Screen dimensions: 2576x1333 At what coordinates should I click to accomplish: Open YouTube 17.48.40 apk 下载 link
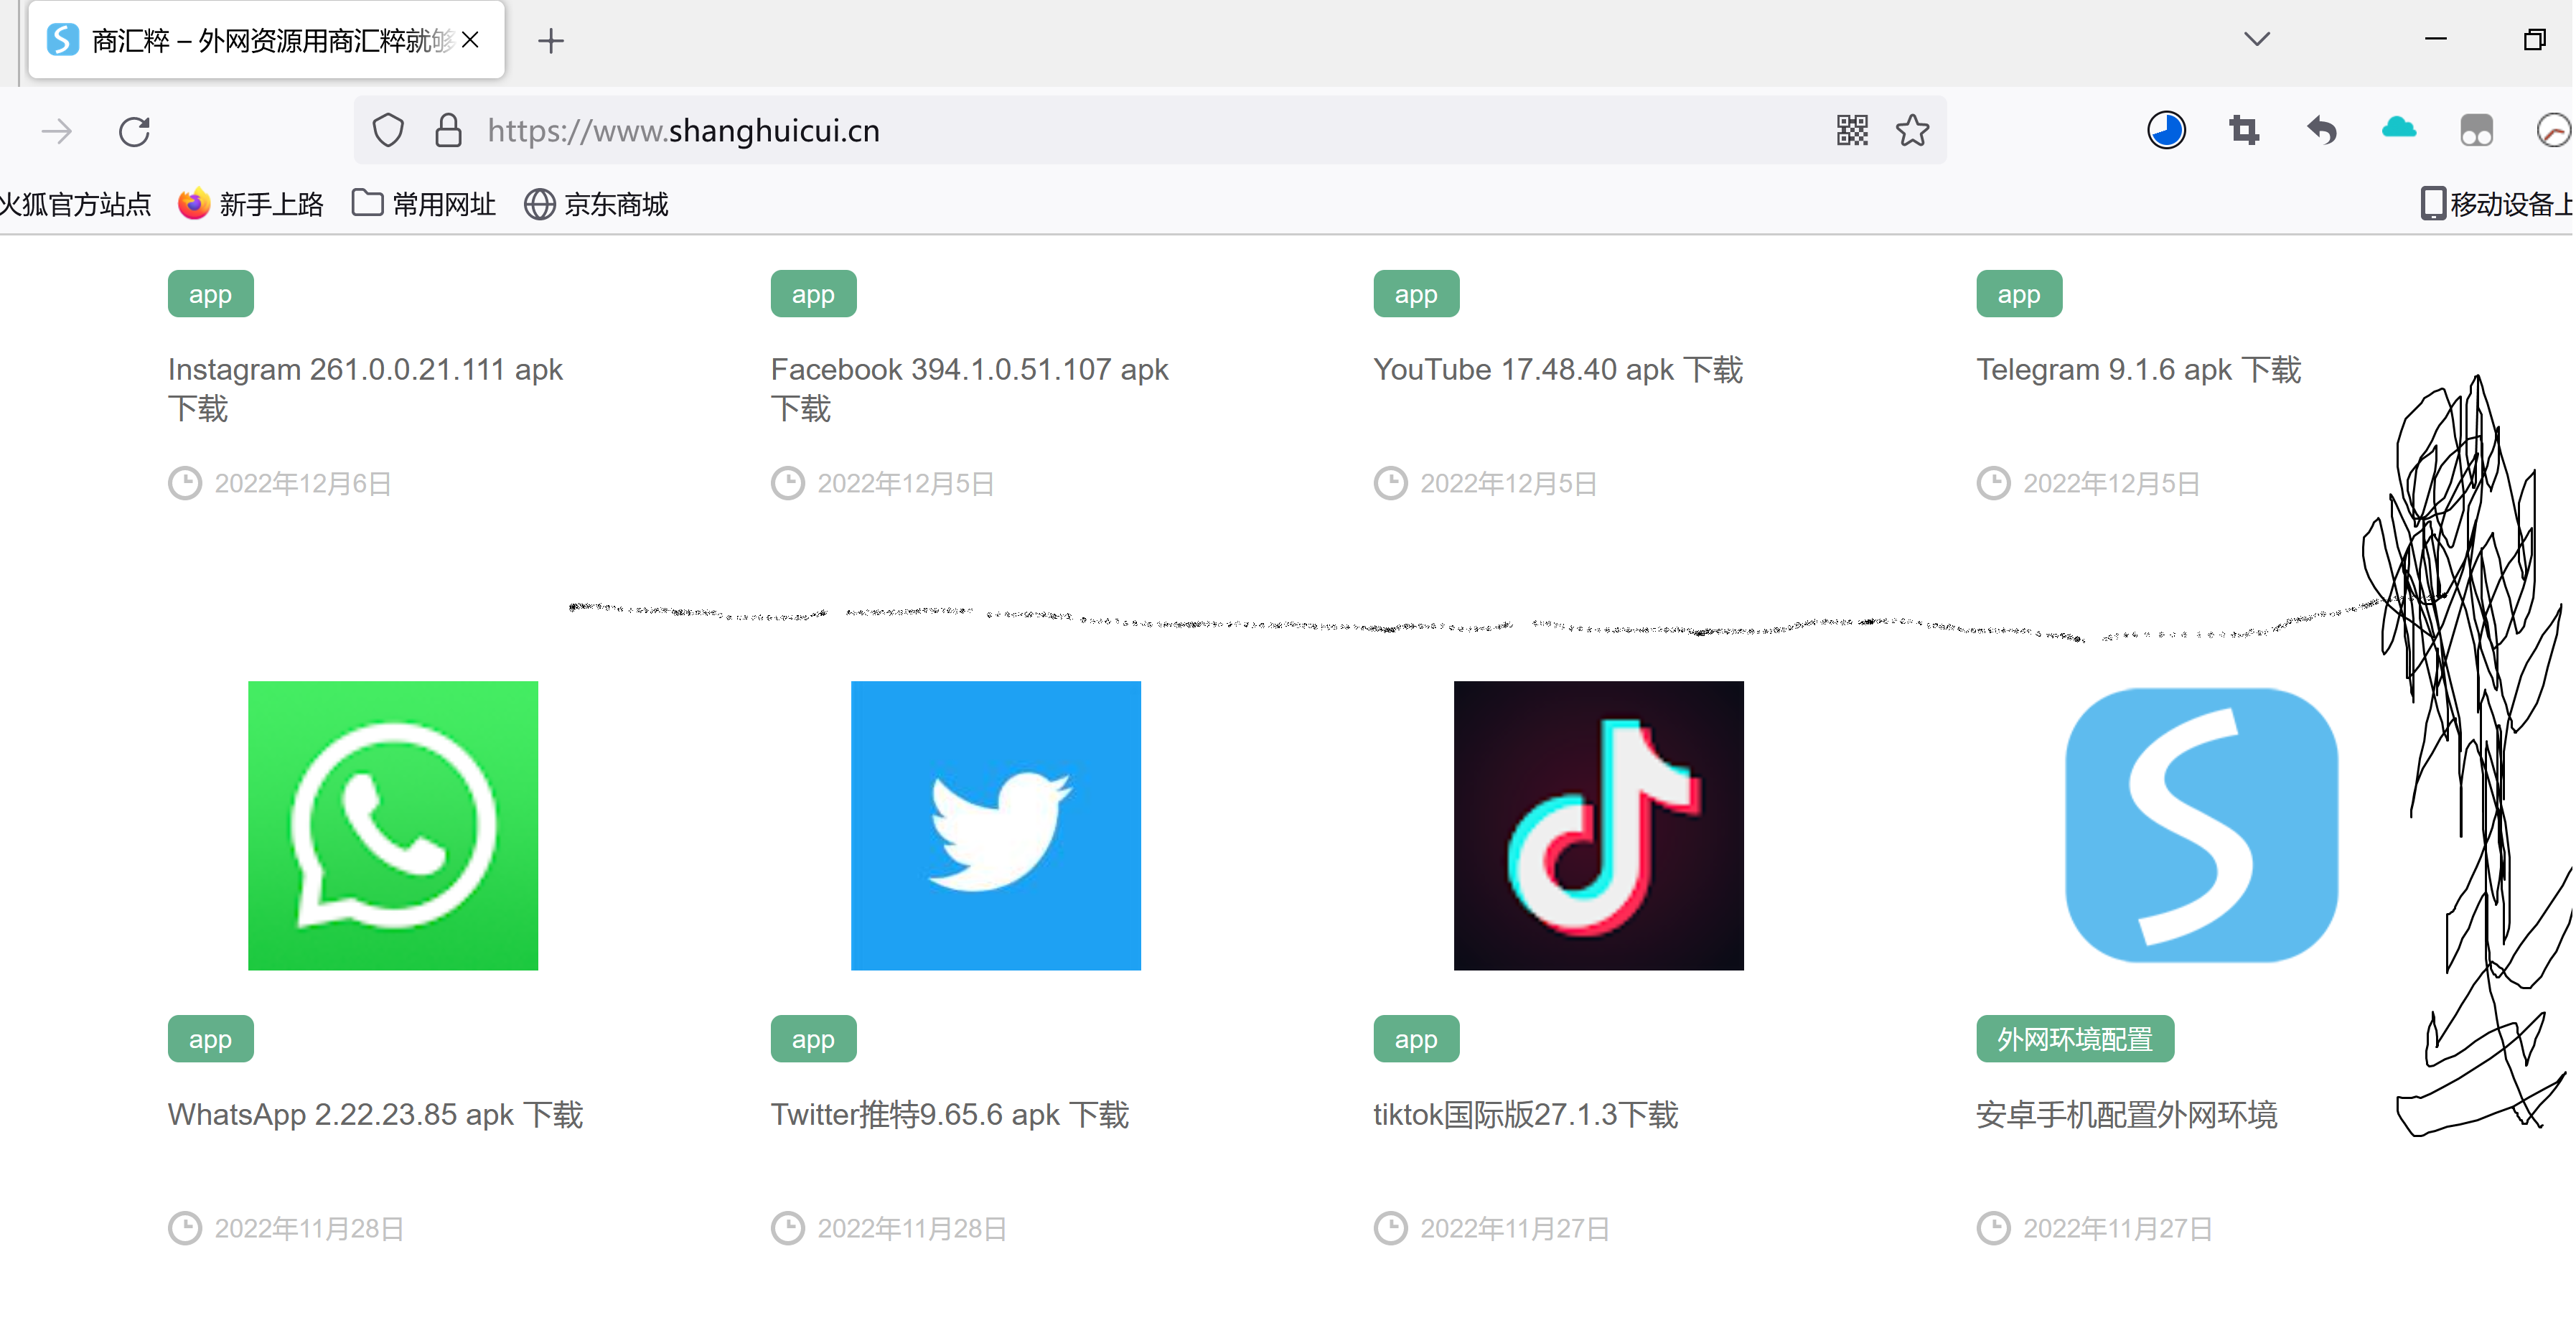click(1558, 370)
